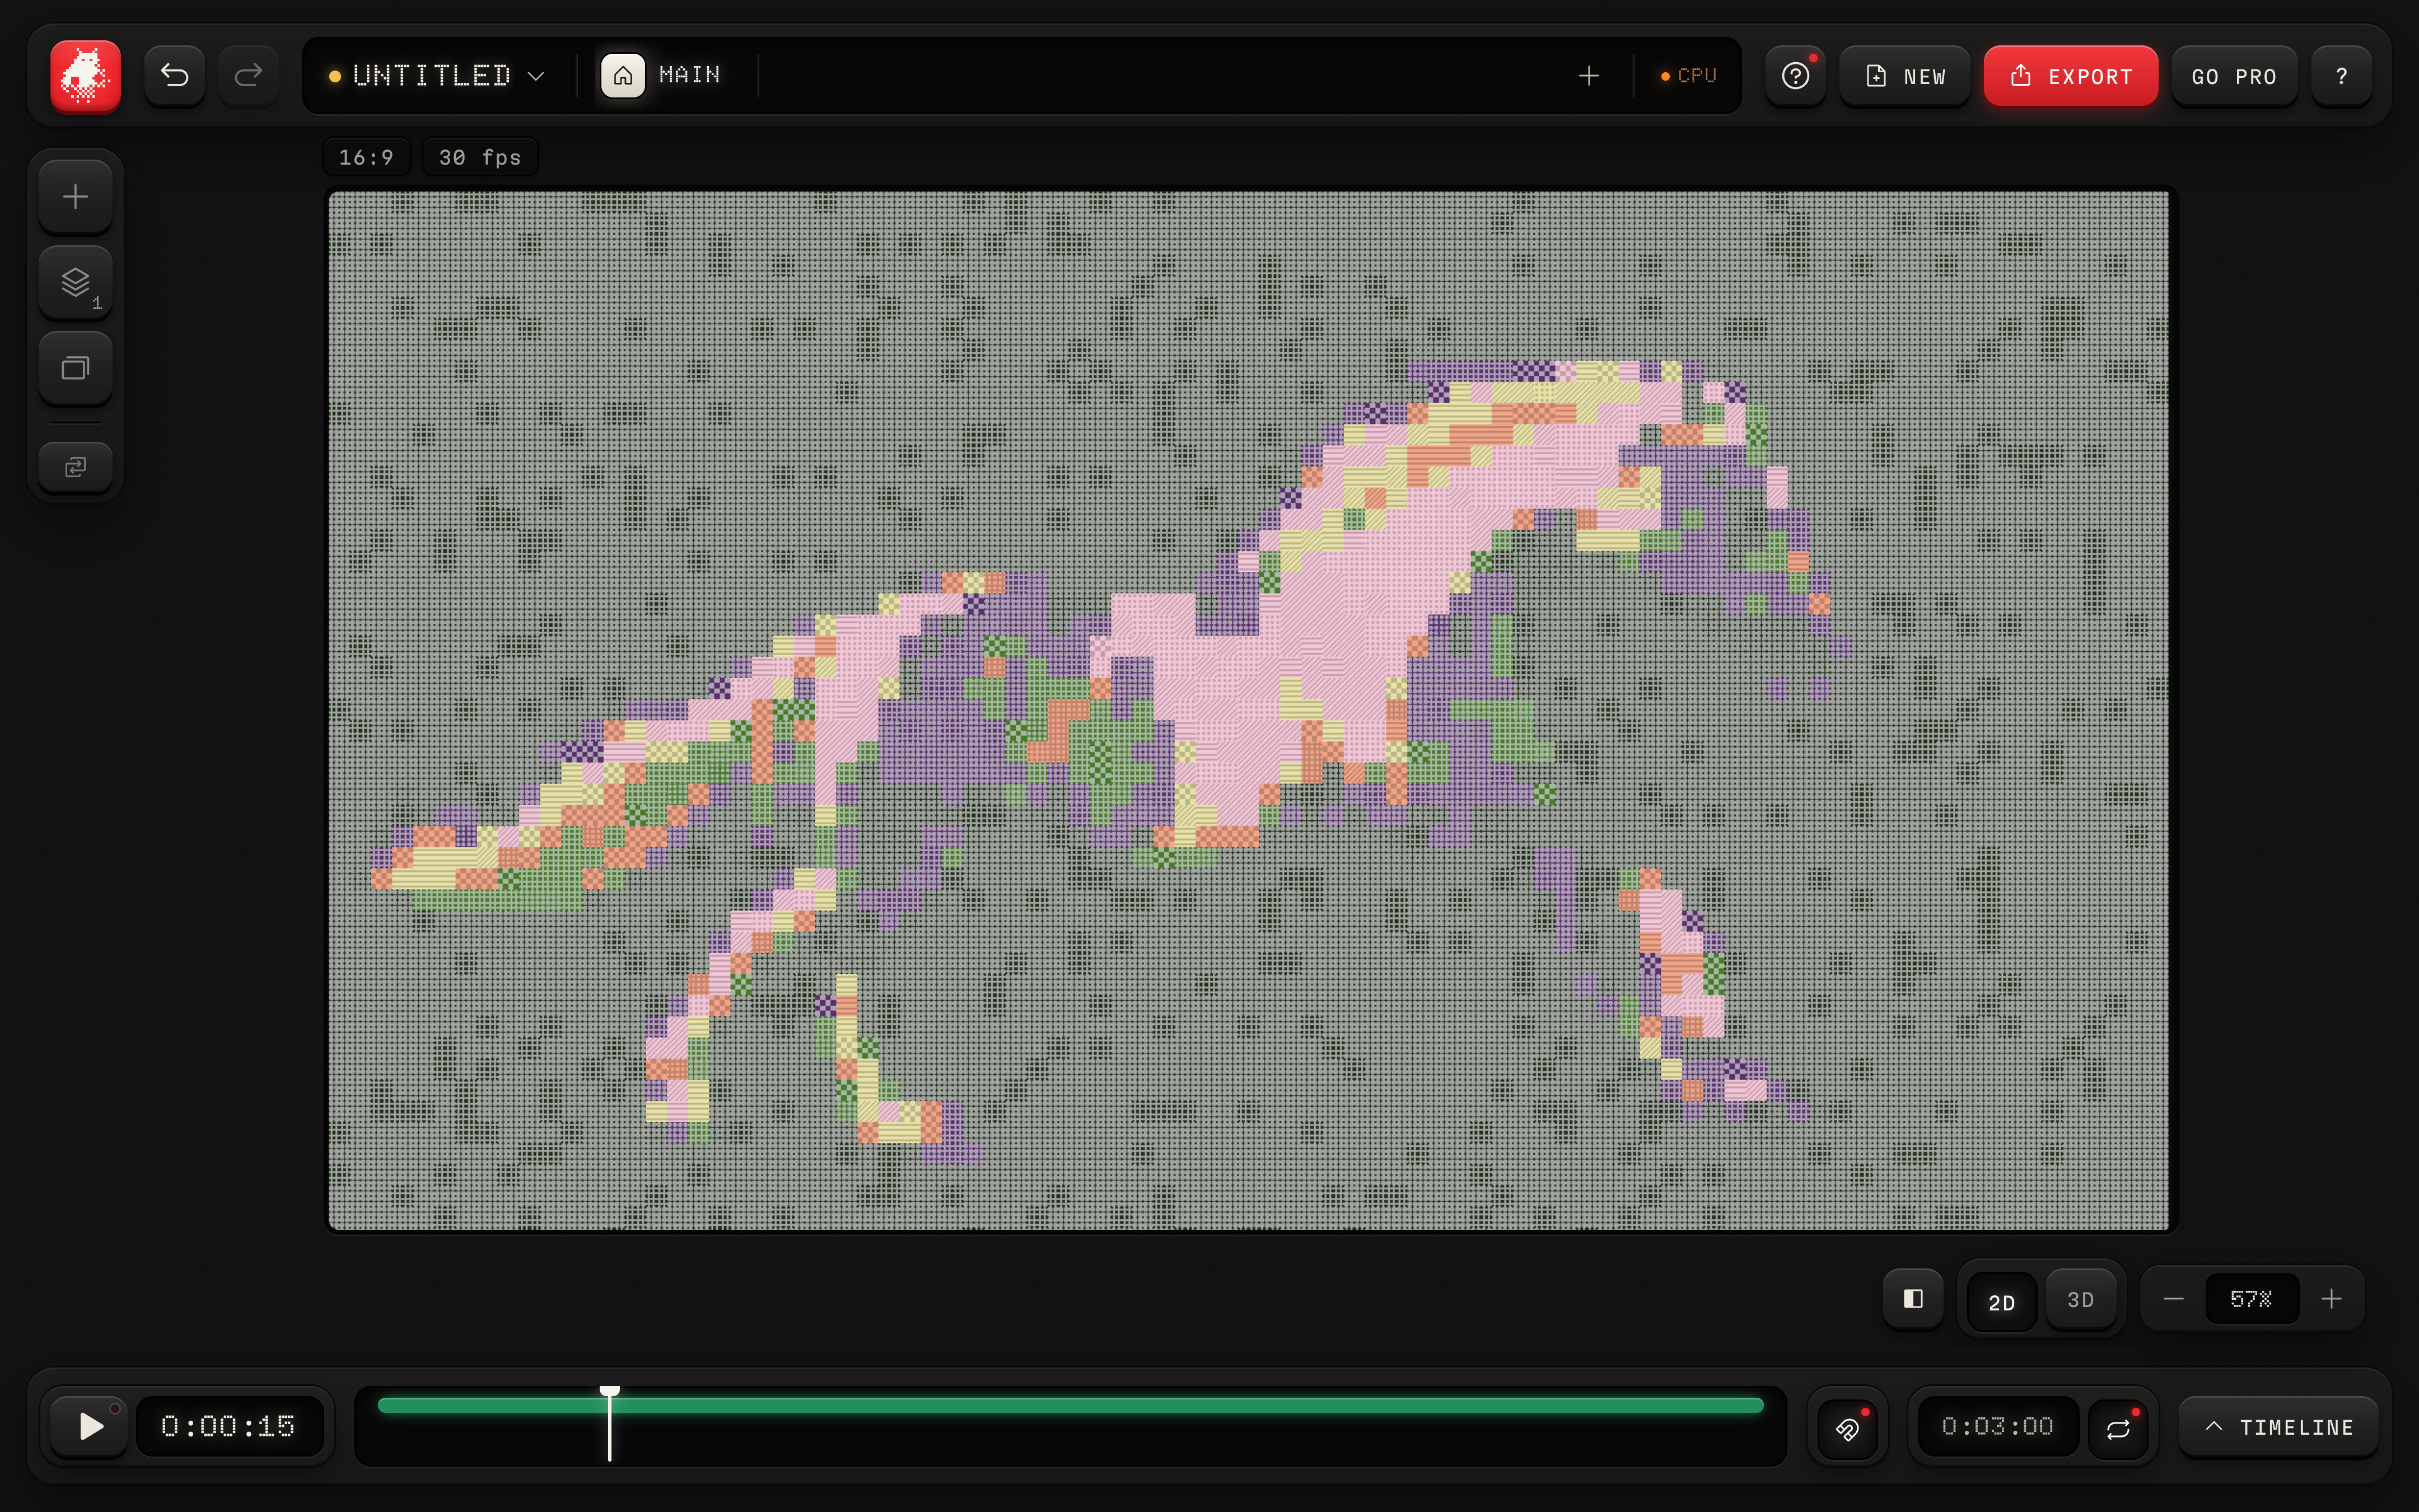
Task: Switch to the MAIN tab
Action: point(662,76)
